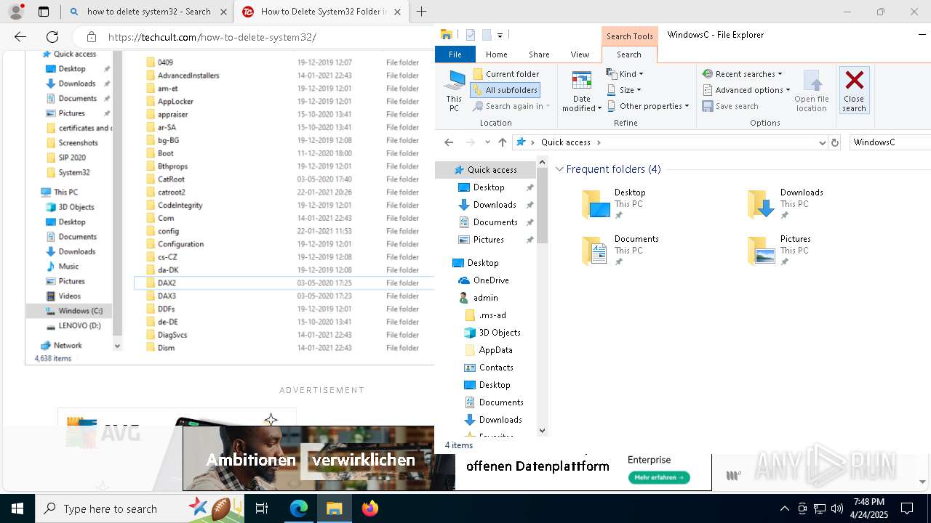The width and height of the screenshot is (931, 523).
Task: Switch to Share ribbon tab
Action: tap(539, 54)
